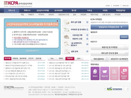Select the Q&A board tab

click(x=79, y=58)
